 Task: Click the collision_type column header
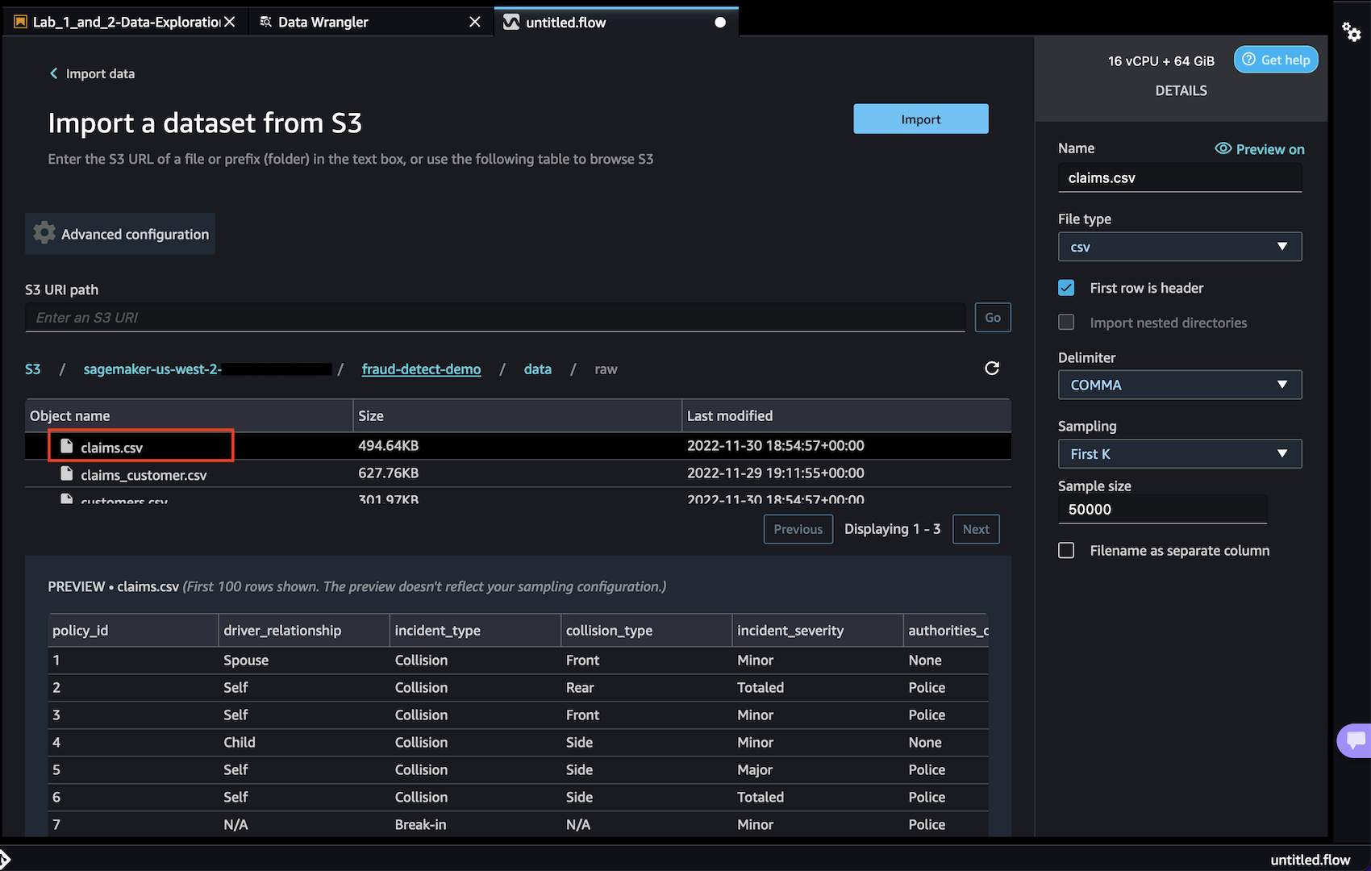[646, 630]
